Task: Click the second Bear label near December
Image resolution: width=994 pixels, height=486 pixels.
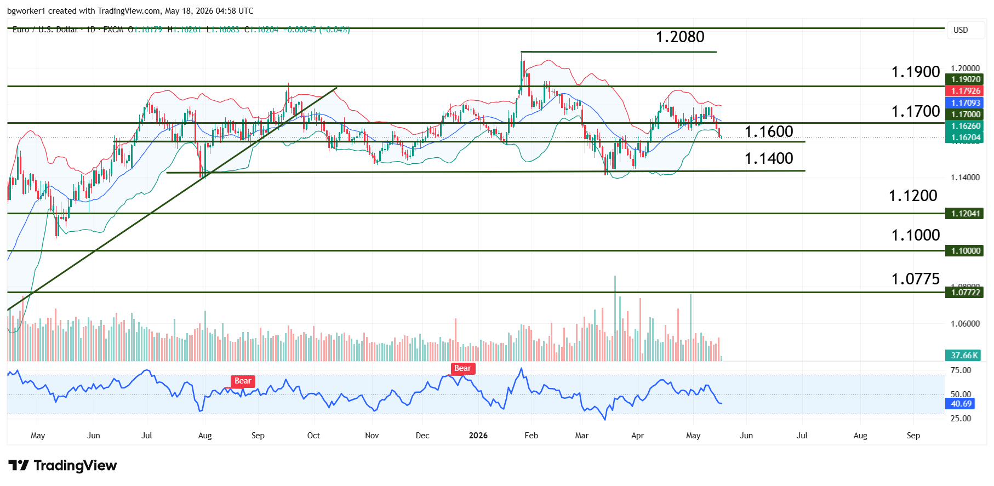Action: [x=462, y=369]
